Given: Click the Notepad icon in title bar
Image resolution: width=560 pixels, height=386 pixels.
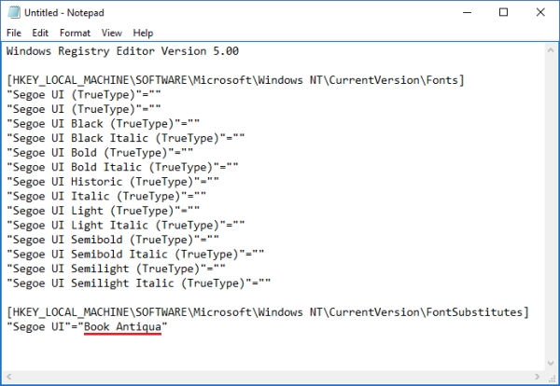Looking at the screenshot, I should click(x=14, y=12).
